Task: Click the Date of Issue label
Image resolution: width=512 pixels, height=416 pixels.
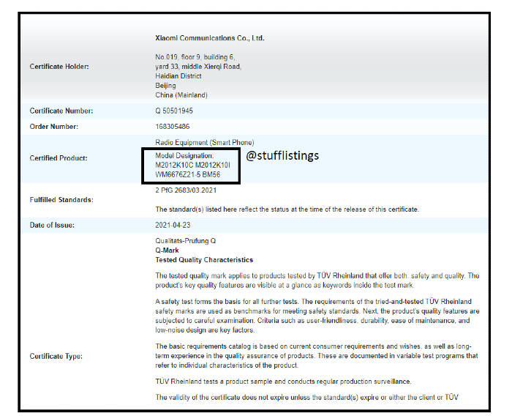Action: click(52, 225)
